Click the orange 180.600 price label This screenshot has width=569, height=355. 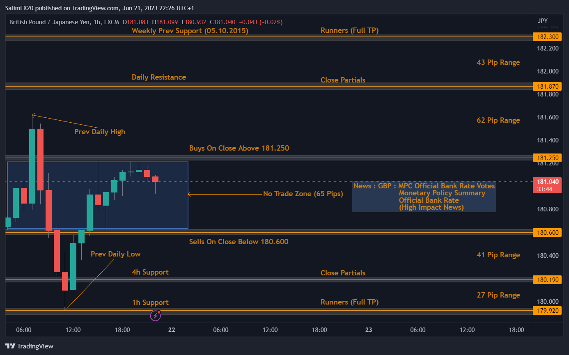click(x=547, y=232)
